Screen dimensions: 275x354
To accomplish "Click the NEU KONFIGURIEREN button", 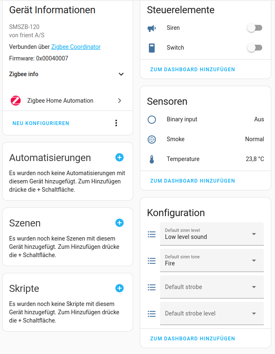I will point(41,123).
